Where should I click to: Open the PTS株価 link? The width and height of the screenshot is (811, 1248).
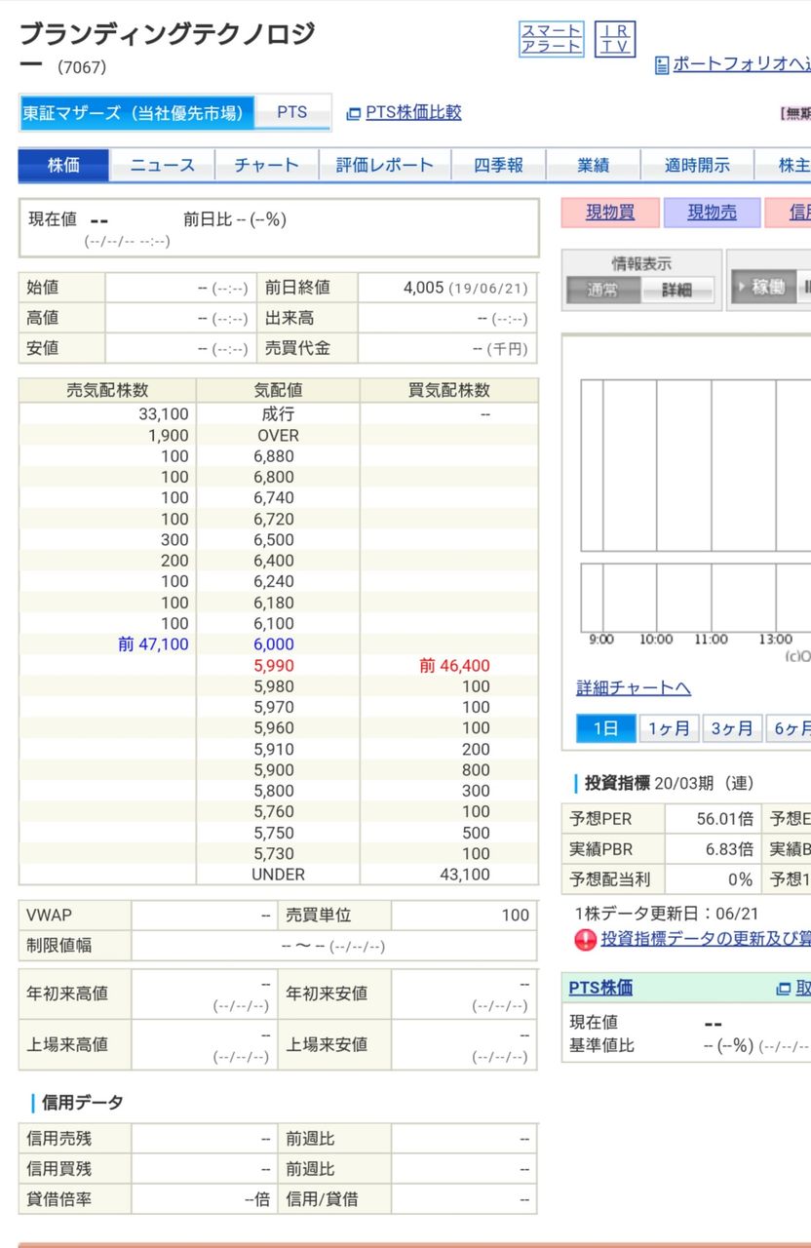[600, 989]
